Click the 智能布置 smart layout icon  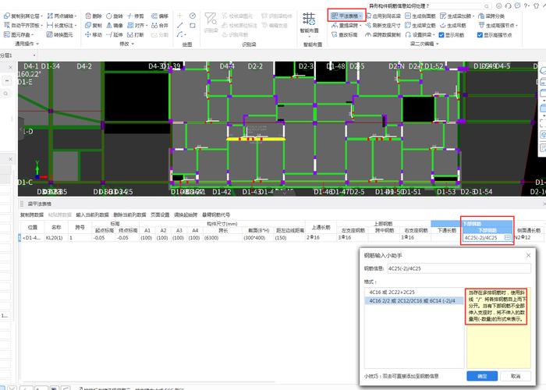[x=310, y=18]
